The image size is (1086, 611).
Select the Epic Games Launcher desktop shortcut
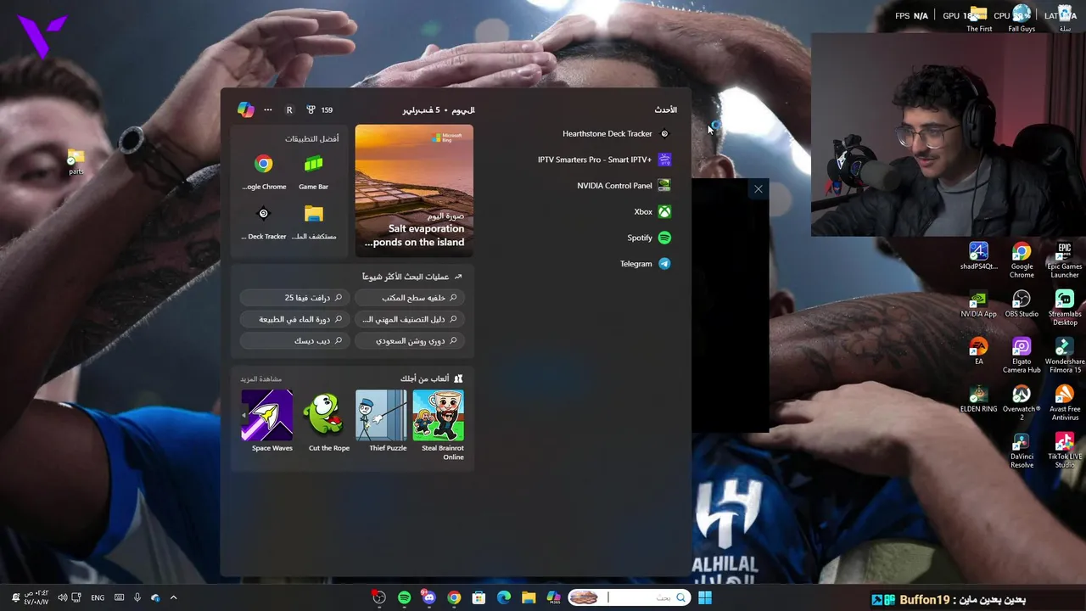[x=1065, y=260]
